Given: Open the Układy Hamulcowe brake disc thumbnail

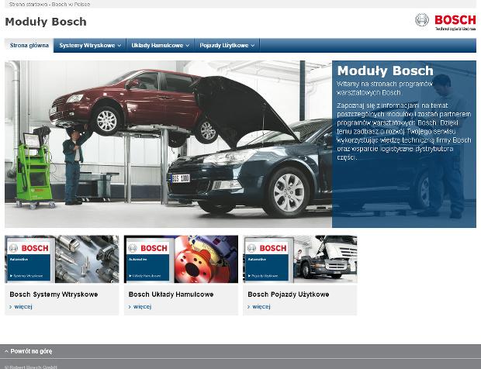Looking at the screenshot, I should tap(181, 259).
